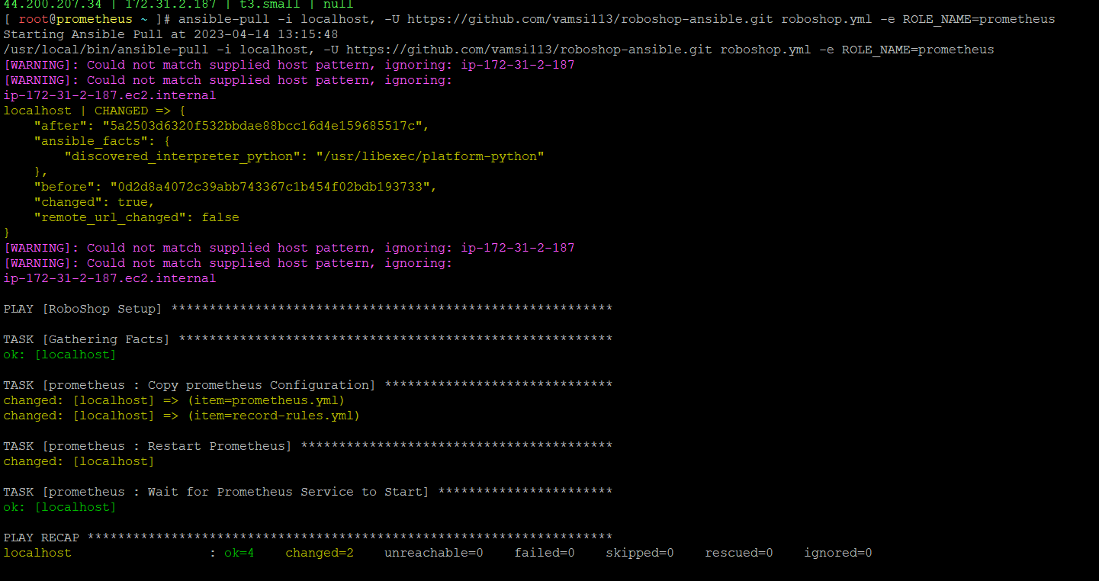Click the first host pattern WARNING line
The image size is (1099, 581).
(288, 64)
